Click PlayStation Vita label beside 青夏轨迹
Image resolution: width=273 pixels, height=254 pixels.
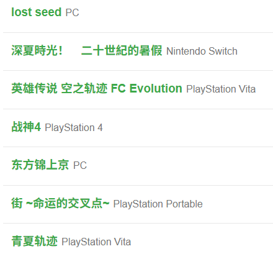coord(96,242)
